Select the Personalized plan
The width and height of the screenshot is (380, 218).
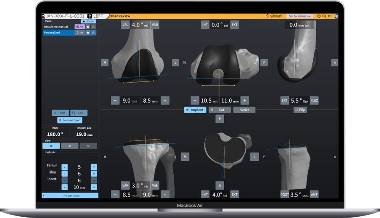[57, 32]
